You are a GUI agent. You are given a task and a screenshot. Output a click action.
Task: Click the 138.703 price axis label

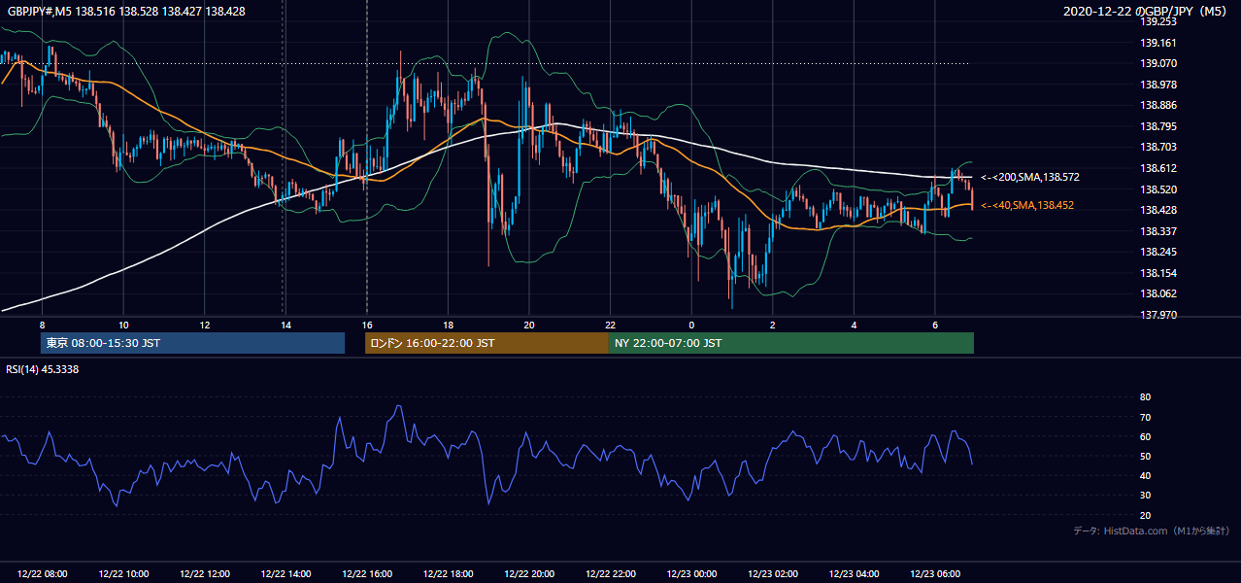pyautogui.click(x=1158, y=148)
